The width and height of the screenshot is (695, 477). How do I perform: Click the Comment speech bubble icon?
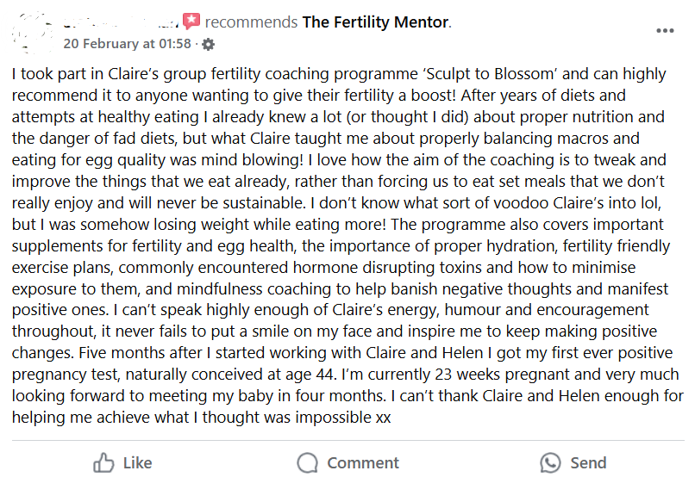[307, 462]
